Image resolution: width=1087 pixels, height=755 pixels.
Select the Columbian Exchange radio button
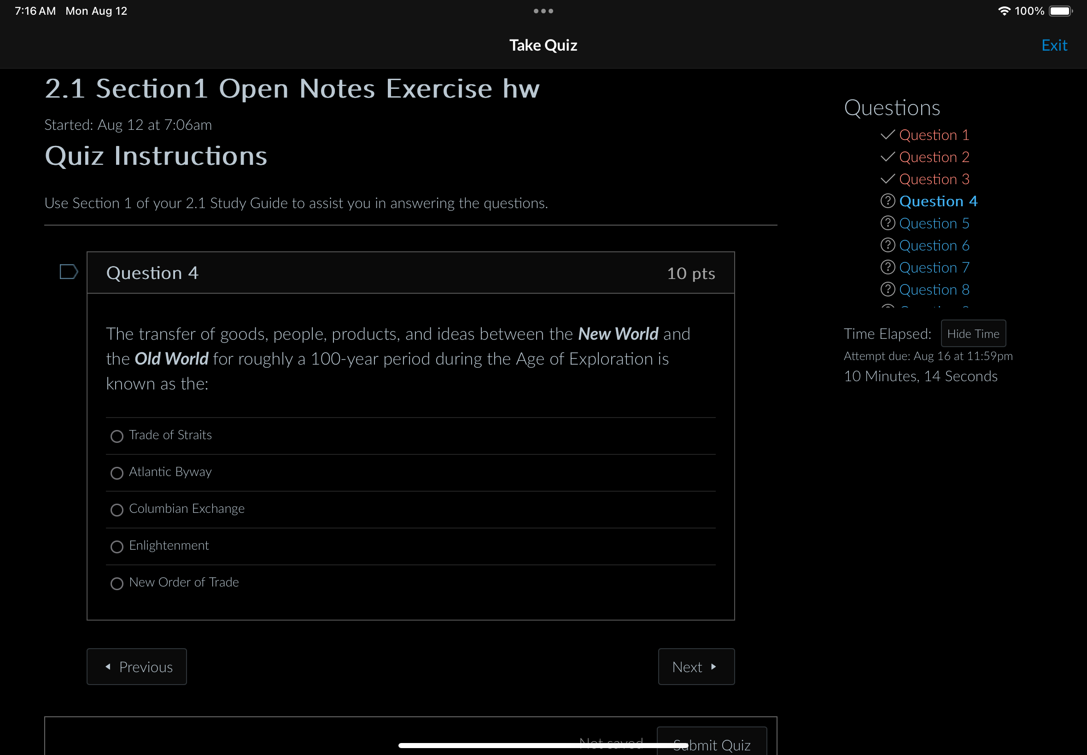117,509
